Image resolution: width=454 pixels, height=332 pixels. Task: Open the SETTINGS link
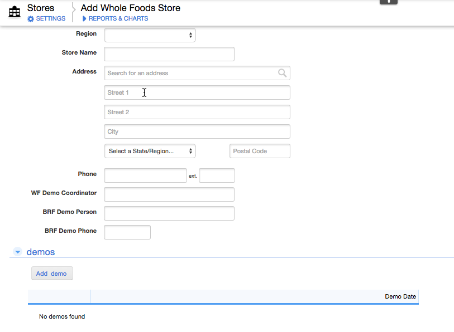point(51,18)
